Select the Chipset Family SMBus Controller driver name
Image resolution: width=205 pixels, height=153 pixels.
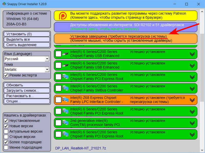97,88
